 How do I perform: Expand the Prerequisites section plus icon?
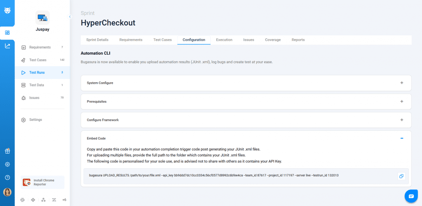click(402, 102)
